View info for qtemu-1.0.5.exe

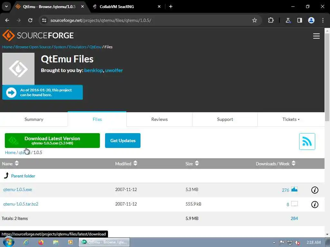[x=315, y=190]
